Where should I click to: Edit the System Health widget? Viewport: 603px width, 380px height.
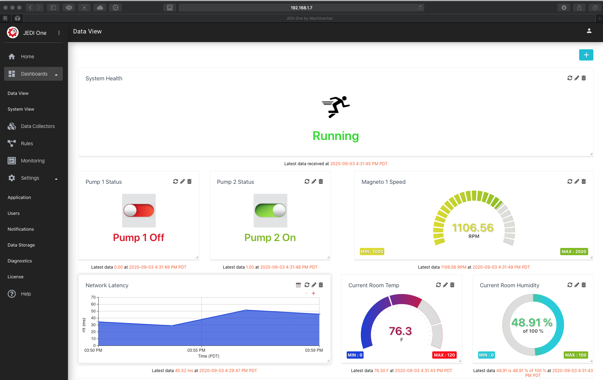[x=576, y=78]
